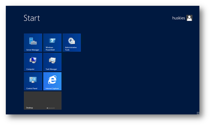Open the Computer tile
The image size is (211, 126).
33,62
